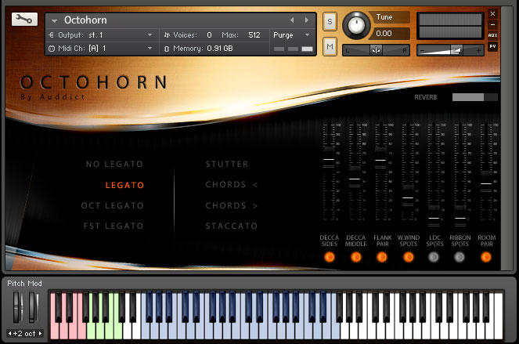Open the AUX sends panel
The width and height of the screenshot is (519, 344).
(492, 35)
